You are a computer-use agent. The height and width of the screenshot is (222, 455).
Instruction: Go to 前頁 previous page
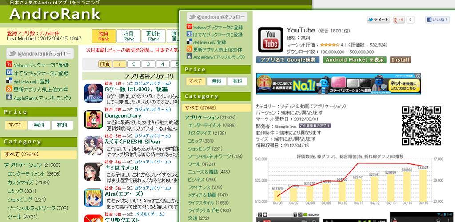105,64
